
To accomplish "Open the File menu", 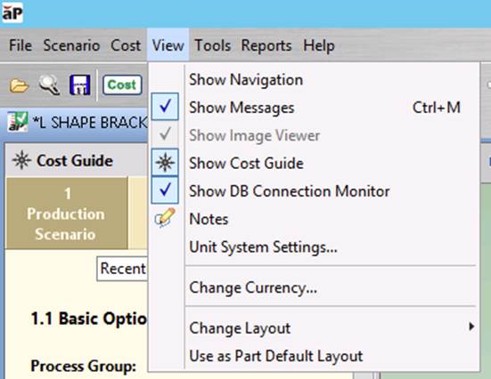I will click(20, 45).
